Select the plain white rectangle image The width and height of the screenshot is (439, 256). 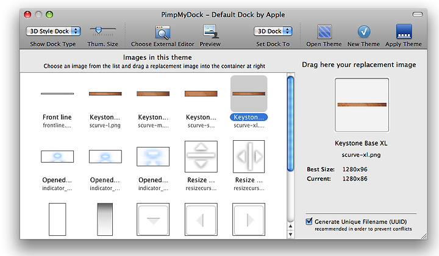(57, 219)
